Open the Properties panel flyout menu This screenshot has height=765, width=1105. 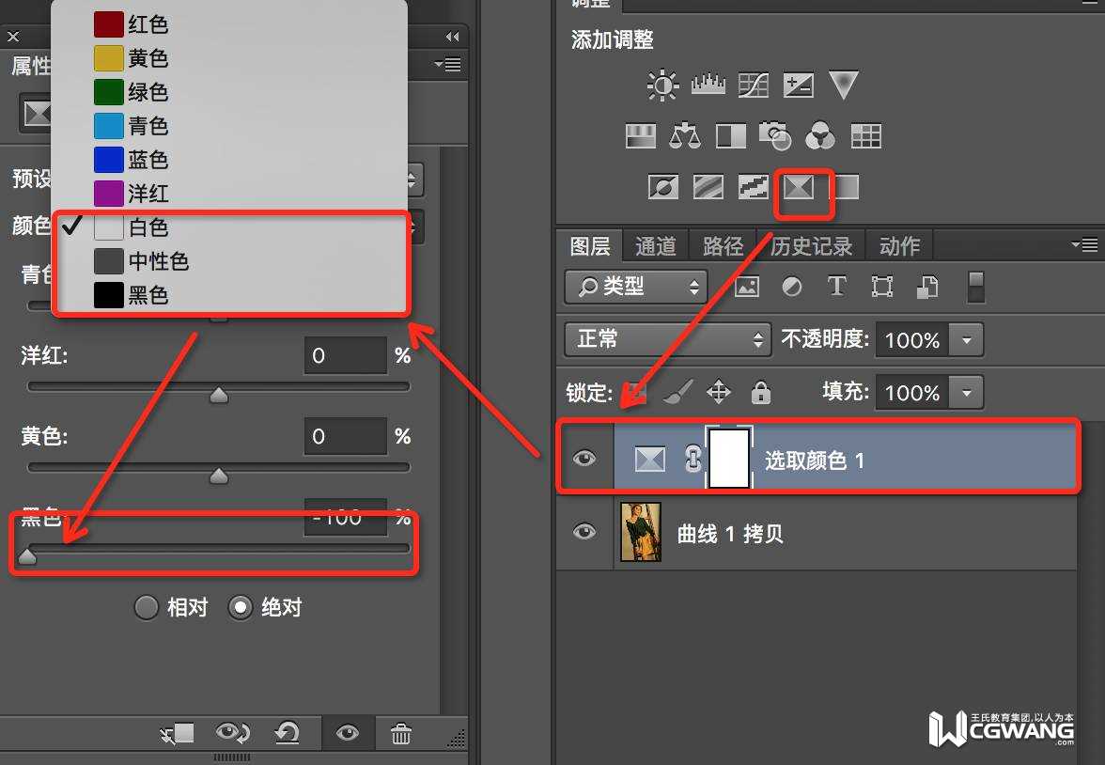click(x=448, y=65)
